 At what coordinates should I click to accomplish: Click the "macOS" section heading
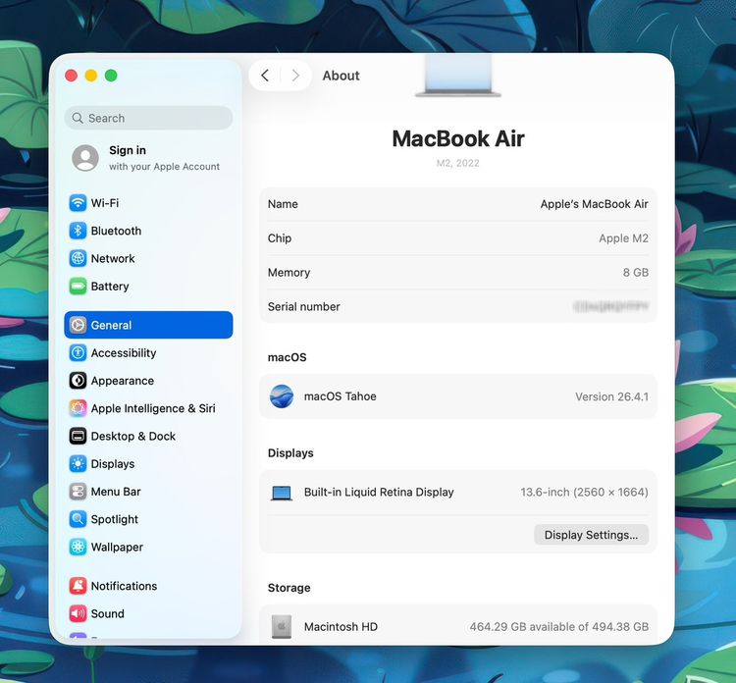pyautogui.click(x=287, y=357)
